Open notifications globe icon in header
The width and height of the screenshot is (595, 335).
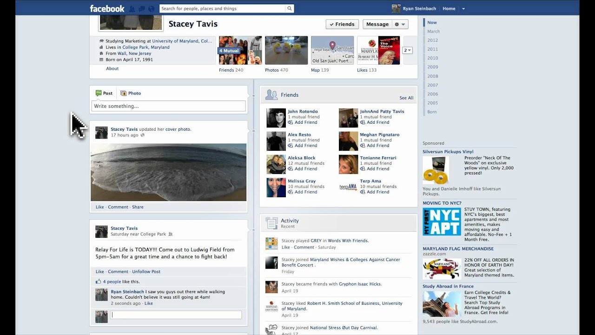tap(151, 9)
